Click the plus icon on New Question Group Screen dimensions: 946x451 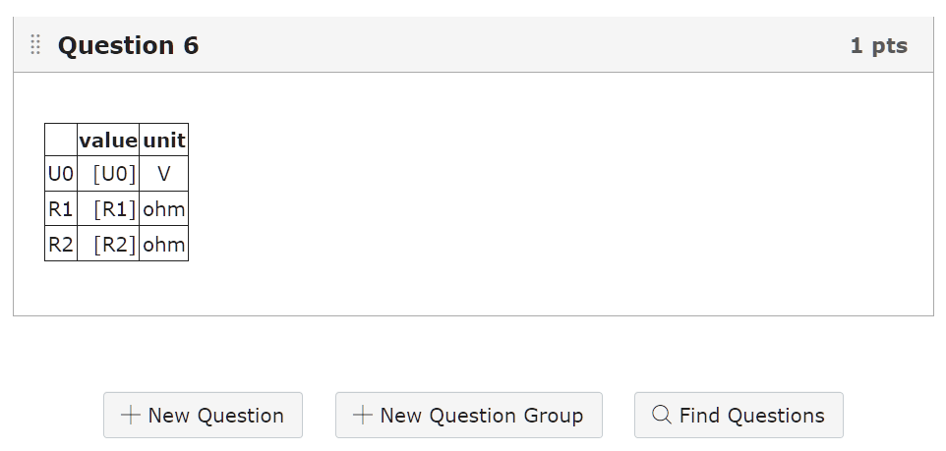[363, 415]
